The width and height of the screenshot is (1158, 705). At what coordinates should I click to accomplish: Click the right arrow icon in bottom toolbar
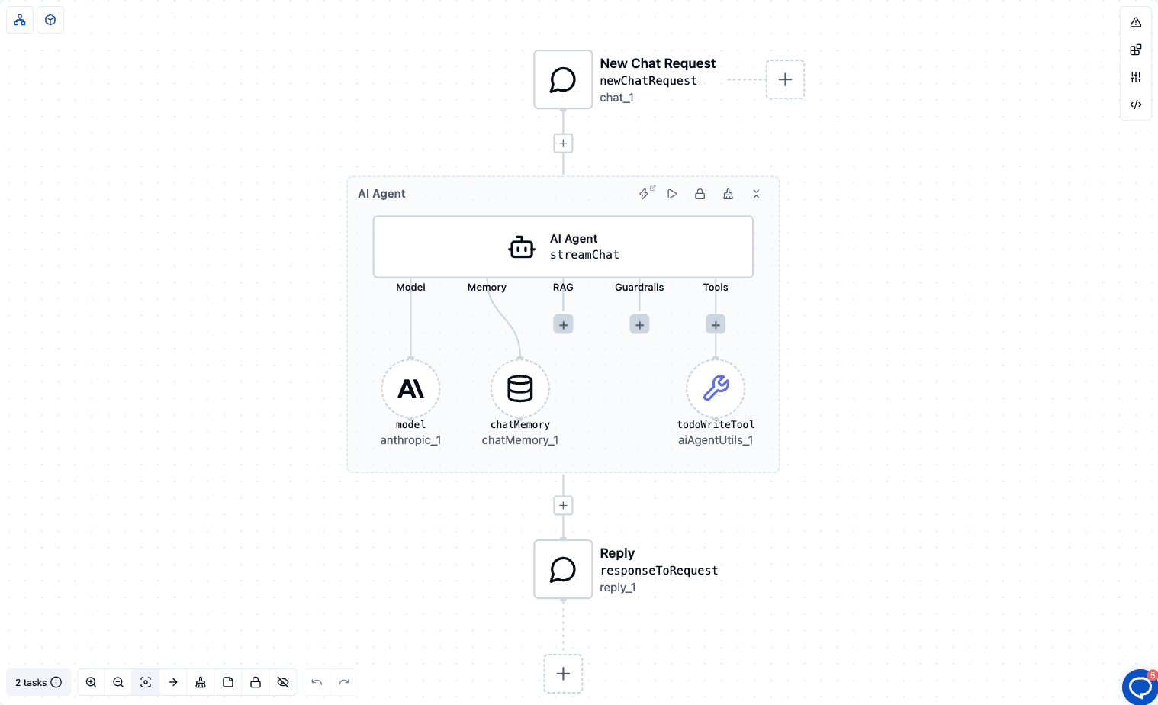173,682
